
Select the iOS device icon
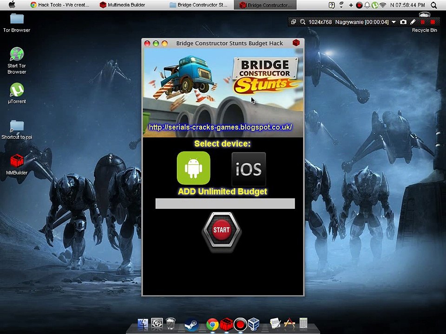tap(249, 169)
